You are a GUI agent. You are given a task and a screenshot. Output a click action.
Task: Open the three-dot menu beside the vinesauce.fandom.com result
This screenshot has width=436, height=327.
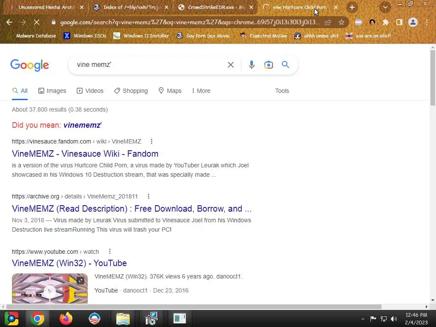click(x=152, y=141)
